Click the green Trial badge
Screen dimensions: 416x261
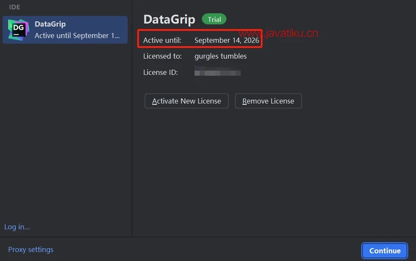pyautogui.click(x=214, y=19)
